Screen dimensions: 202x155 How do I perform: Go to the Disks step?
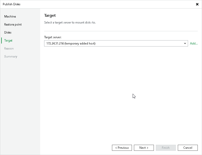pyautogui.click(x=8, y=32)
